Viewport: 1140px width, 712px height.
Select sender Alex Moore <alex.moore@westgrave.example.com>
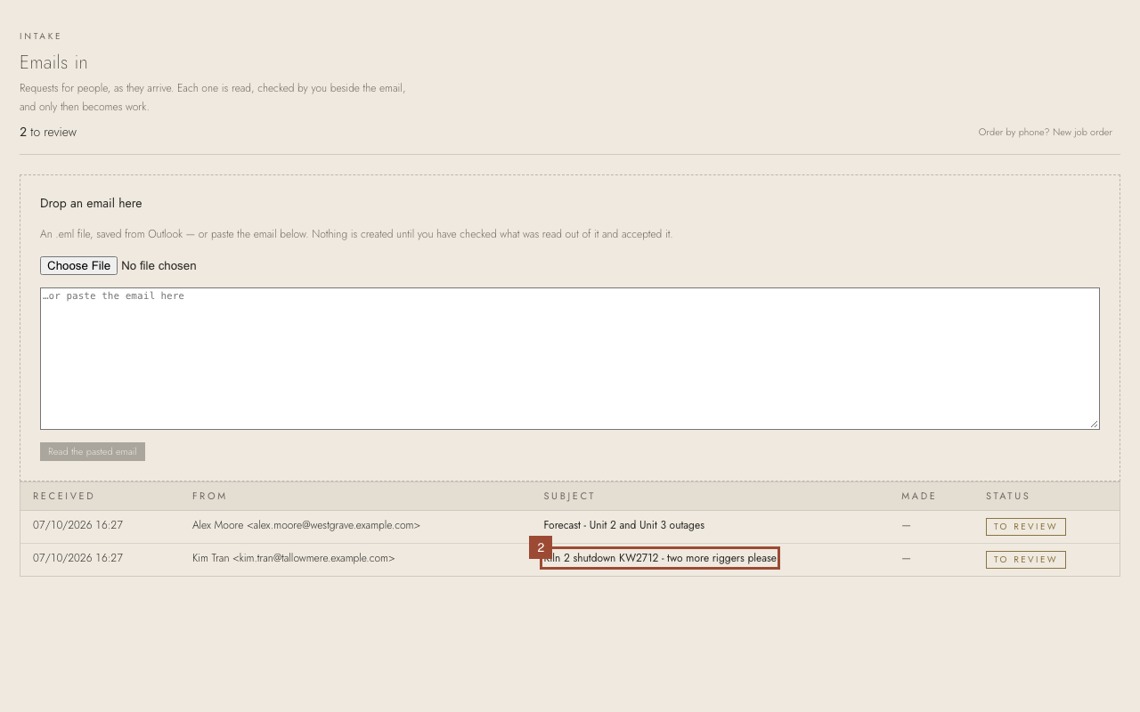point(306,525)
